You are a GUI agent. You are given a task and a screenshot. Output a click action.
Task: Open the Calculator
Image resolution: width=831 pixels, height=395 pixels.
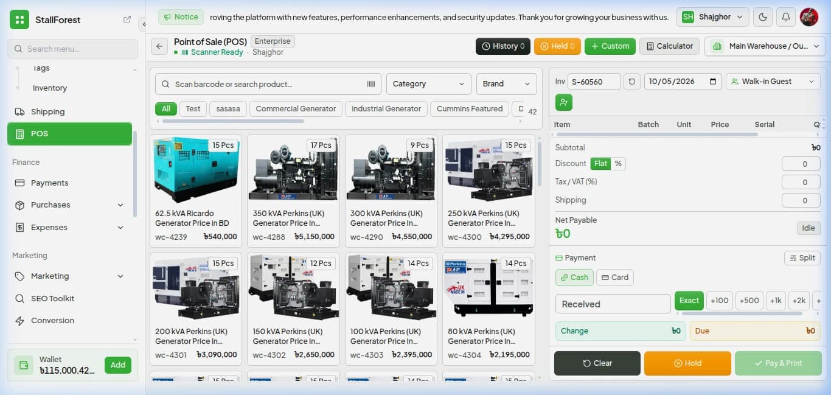pos(670,46)
